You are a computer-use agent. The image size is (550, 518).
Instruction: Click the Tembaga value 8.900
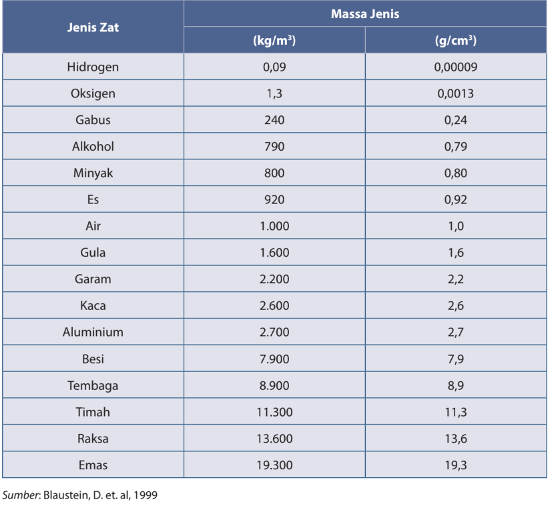click(x=274, y=385)
